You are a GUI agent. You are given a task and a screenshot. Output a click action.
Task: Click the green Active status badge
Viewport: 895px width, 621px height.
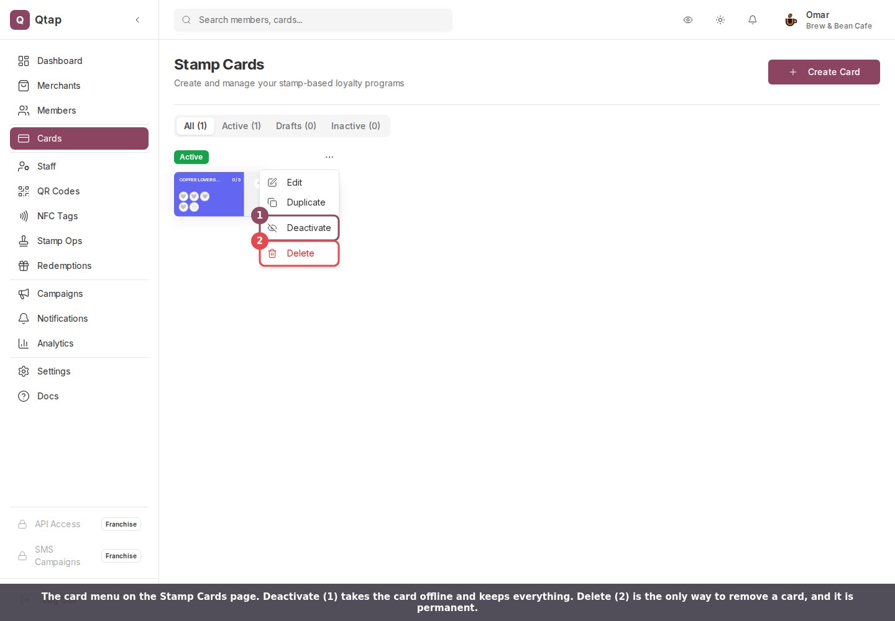[191, 157]
